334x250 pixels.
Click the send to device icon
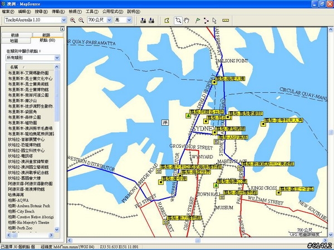click(x=144, y=21)
